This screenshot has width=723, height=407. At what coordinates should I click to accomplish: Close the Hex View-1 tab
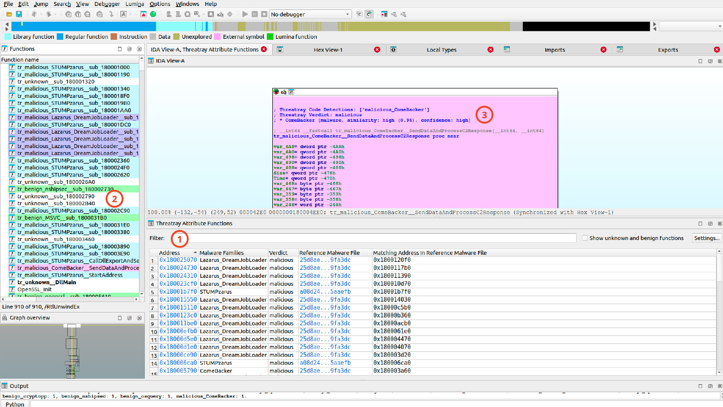click(x=377, y=50)
